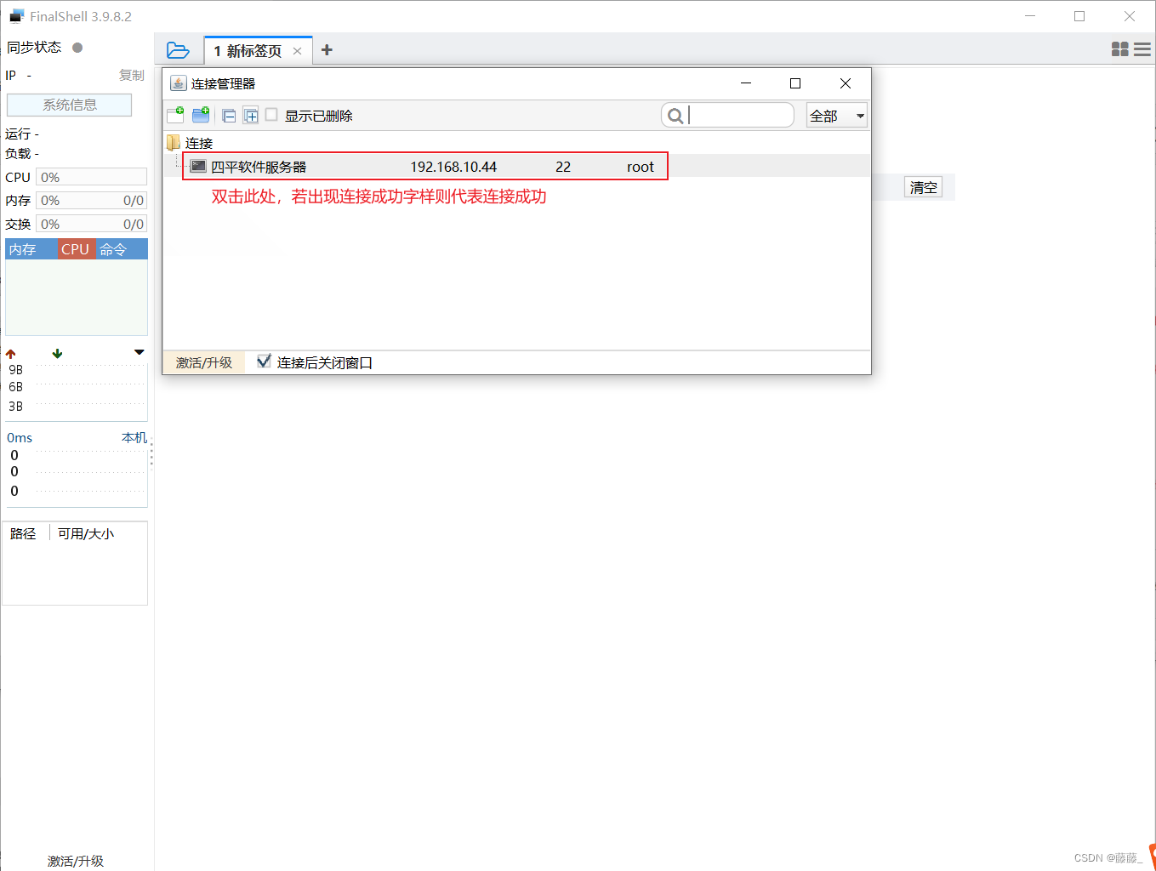Minimize the 连接管理器 dialog
1156x871 pixels.
pos(746,83)
